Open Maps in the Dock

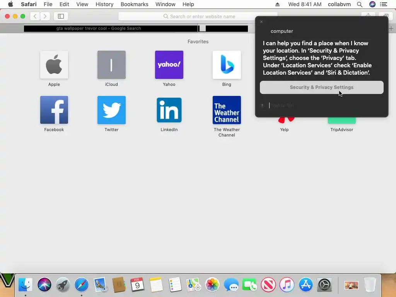point(193,284)
